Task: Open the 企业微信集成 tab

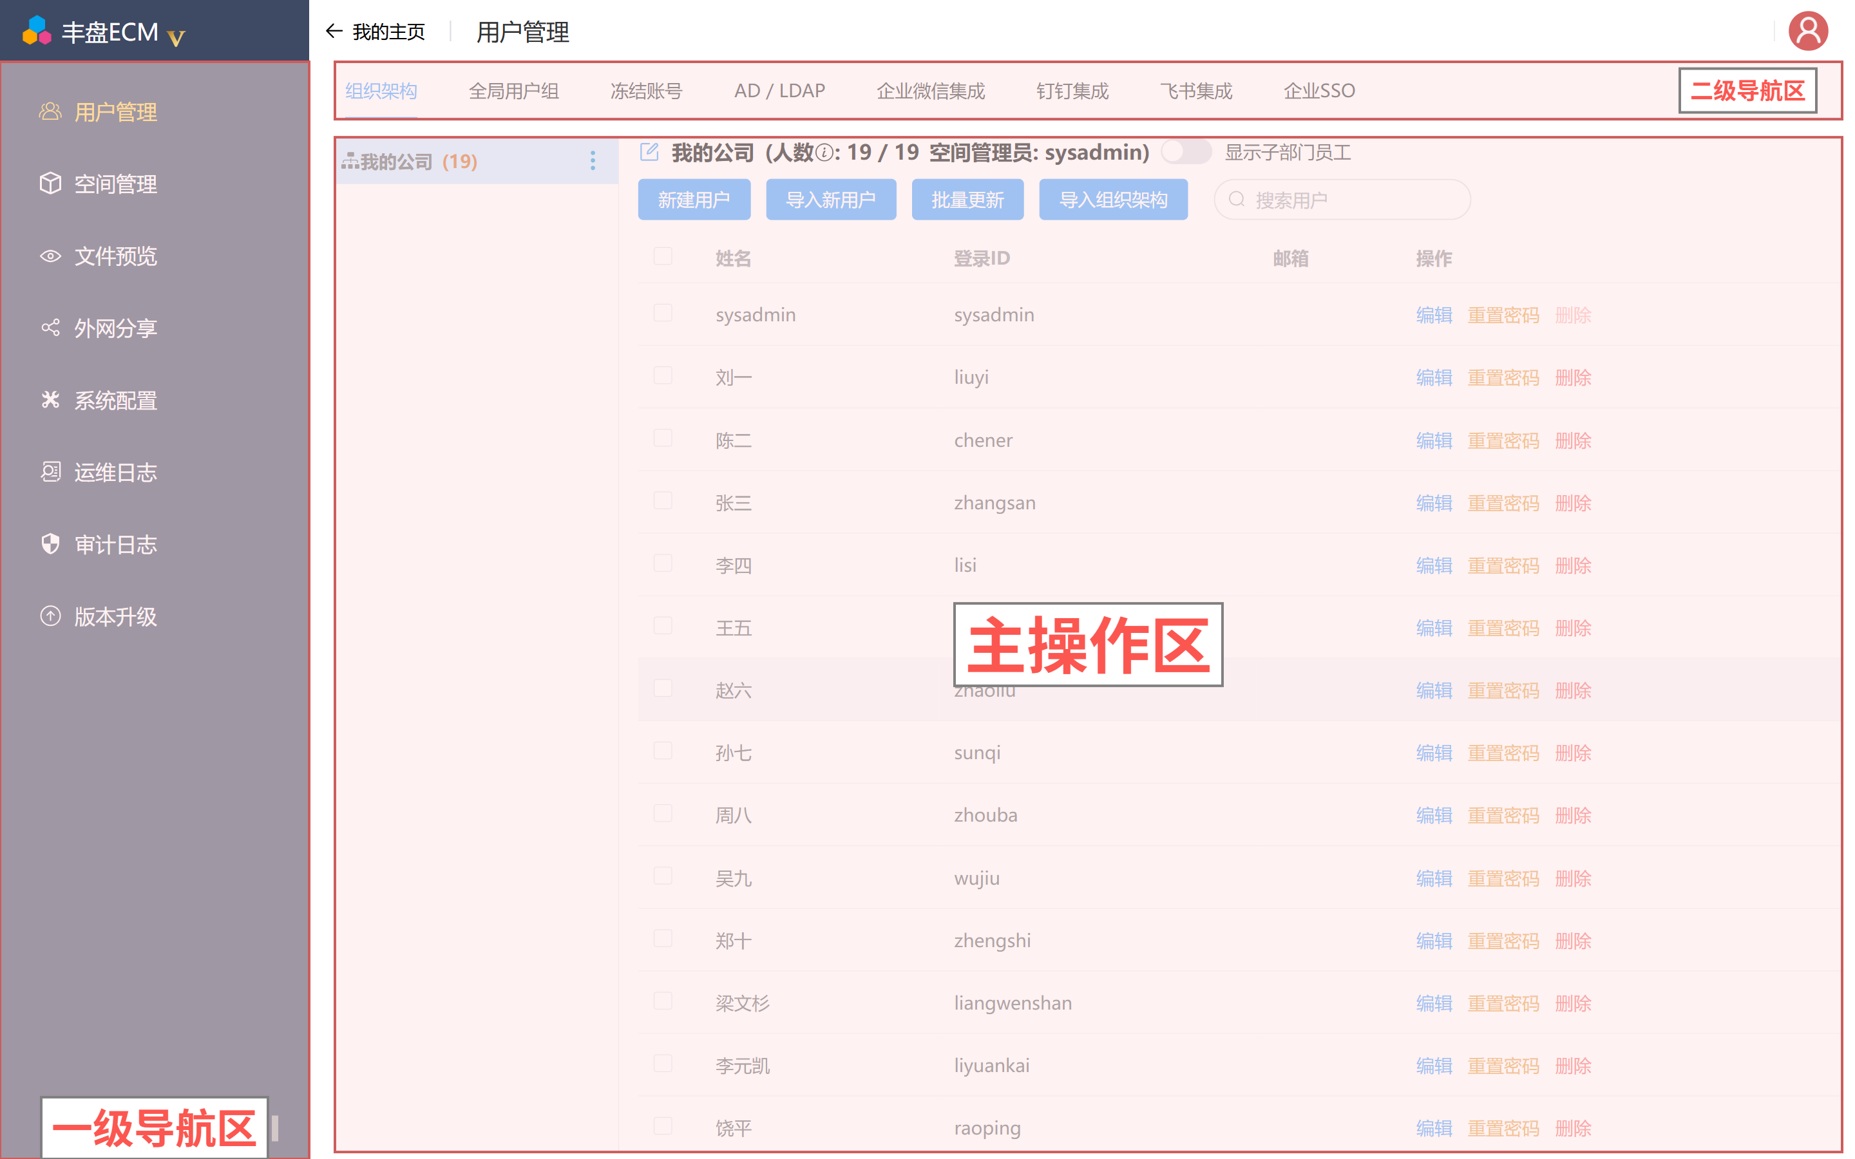Action: (931, 91)
